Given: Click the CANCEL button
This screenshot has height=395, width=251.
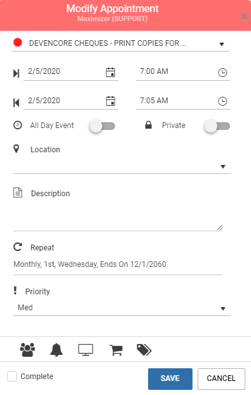Looking at the screenshot, I should pos(221,379).
